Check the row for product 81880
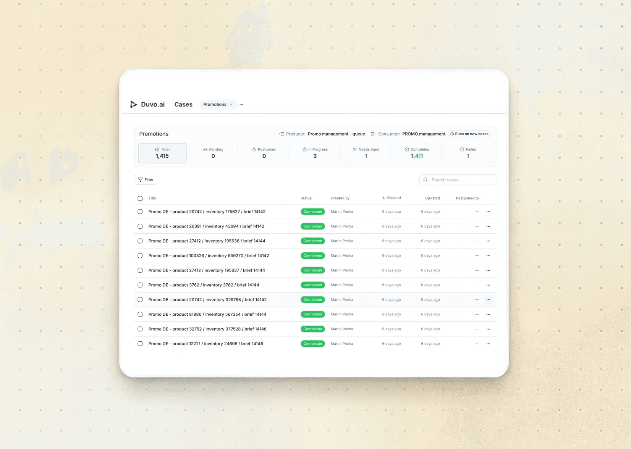Screen dimensions: 631x449 [140, 315]
